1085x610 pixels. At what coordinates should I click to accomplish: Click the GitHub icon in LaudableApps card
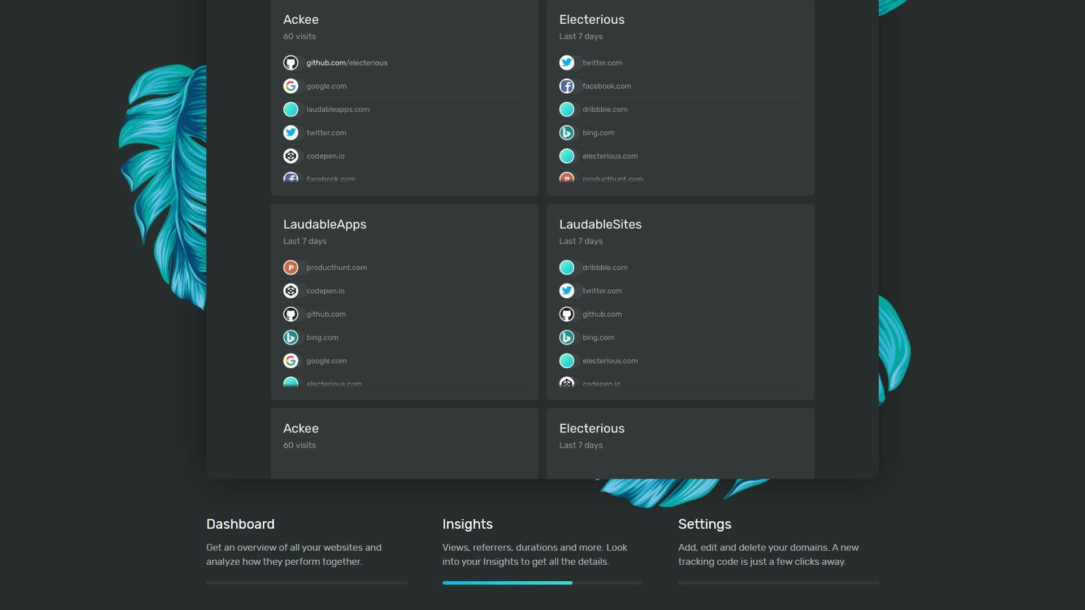coord(290,314)
